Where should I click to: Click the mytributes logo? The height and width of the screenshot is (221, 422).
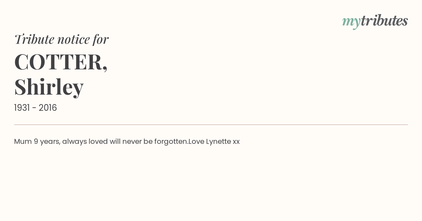[375, 21]
